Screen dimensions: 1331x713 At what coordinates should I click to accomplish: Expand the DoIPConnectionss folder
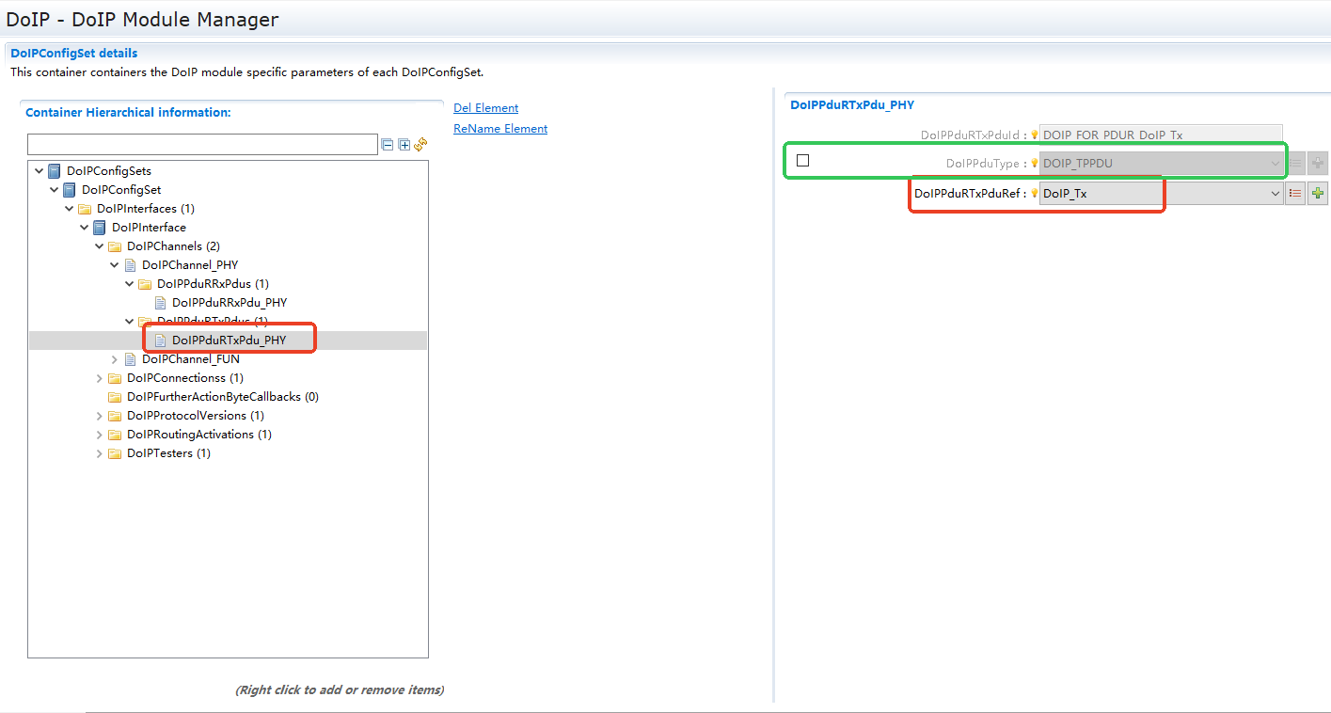pos(100,378)
